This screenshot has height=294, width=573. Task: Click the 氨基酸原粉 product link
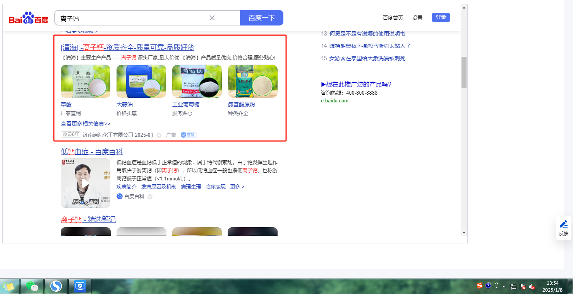pyautogui.click(x=242, y=104)
